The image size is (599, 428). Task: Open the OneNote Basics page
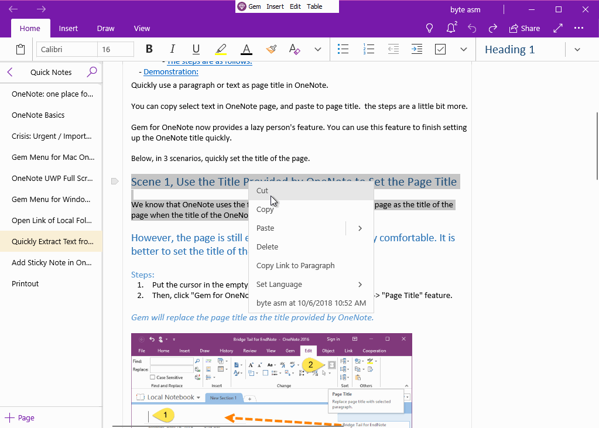click(51, 115)
